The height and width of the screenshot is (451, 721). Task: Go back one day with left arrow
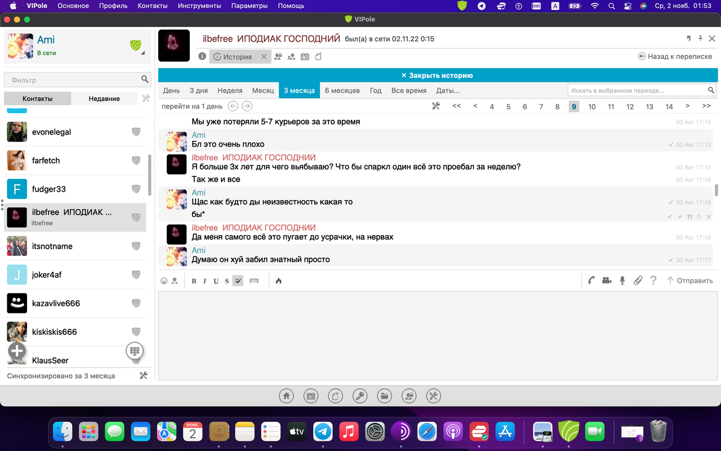(233, 106)
